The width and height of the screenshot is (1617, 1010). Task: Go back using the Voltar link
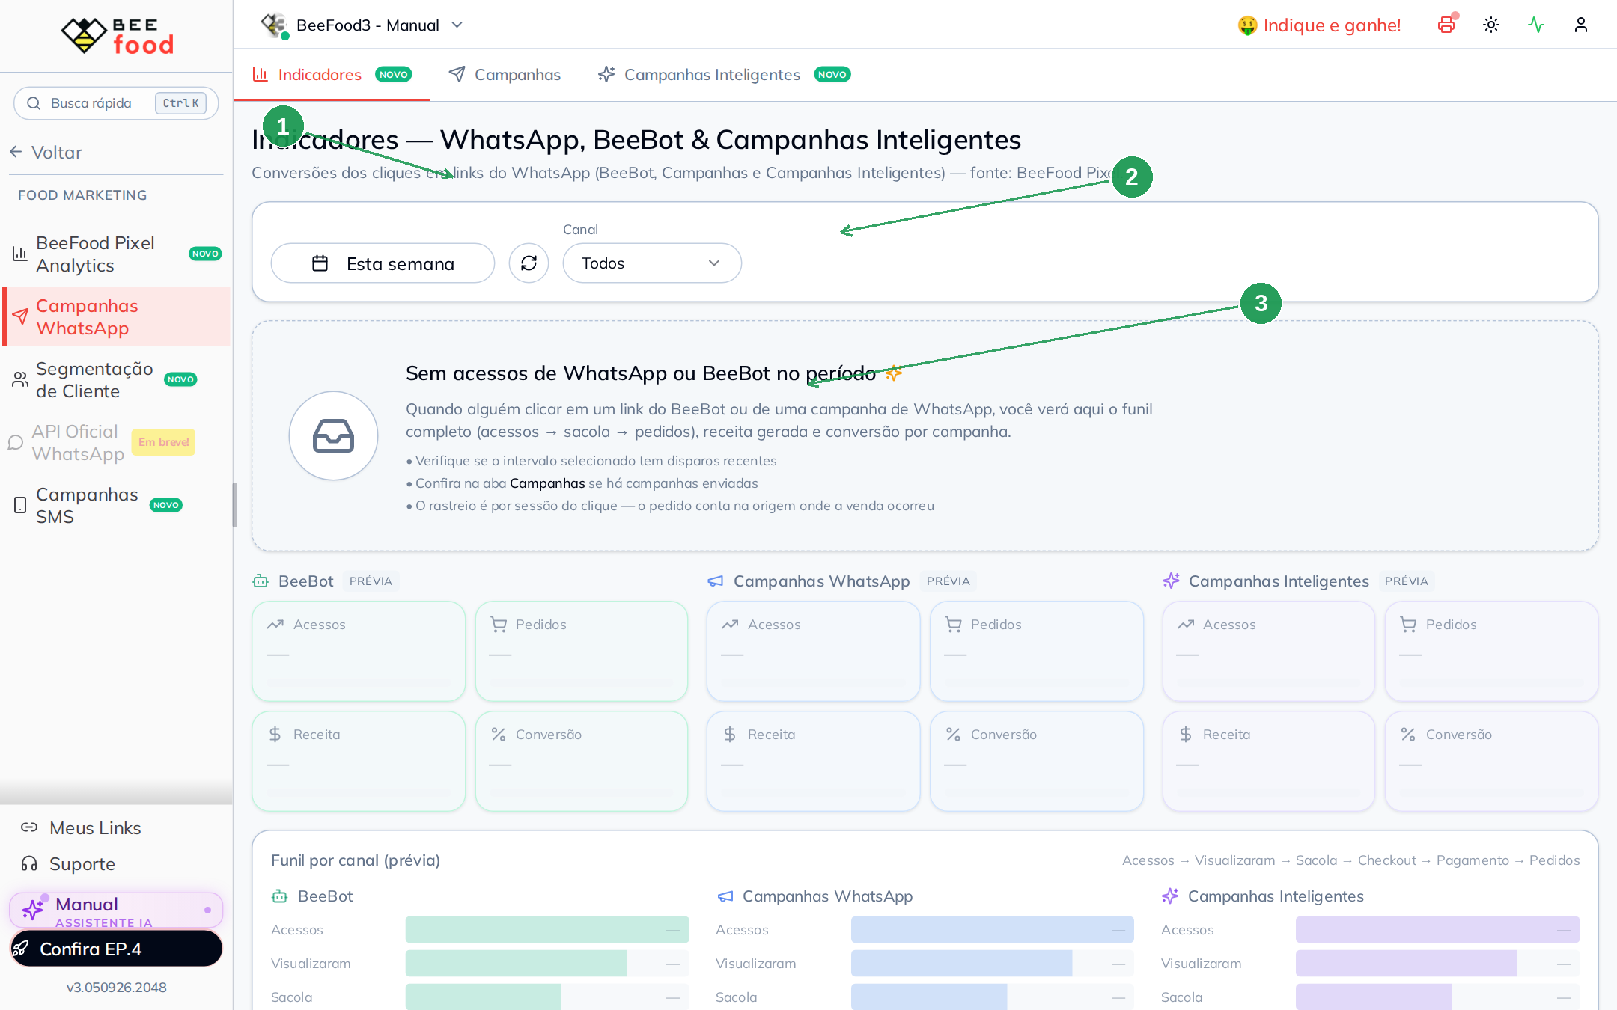click(46, 153)
